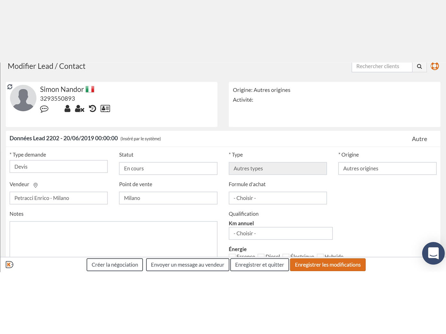Open the contact card icon

tap(105, 108)
